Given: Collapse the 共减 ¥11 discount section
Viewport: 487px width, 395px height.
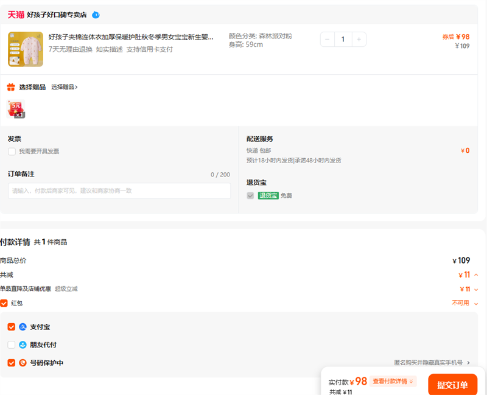Looking at the screenshot, I should 476,275.
